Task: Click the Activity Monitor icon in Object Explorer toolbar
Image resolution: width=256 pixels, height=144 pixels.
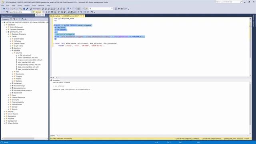Action: click(x=26, y=19)
